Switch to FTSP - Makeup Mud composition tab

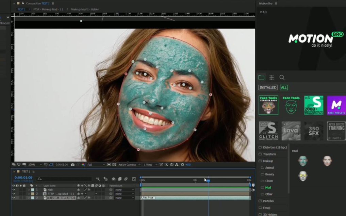point(48,9)
